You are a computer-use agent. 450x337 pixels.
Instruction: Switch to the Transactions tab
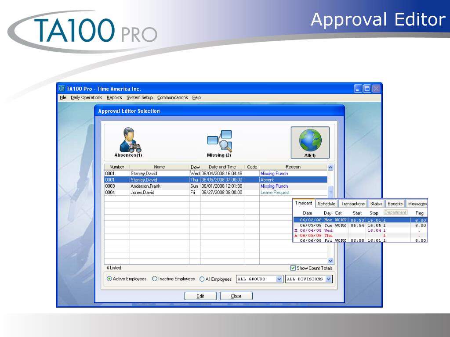[x=353, y=204]
